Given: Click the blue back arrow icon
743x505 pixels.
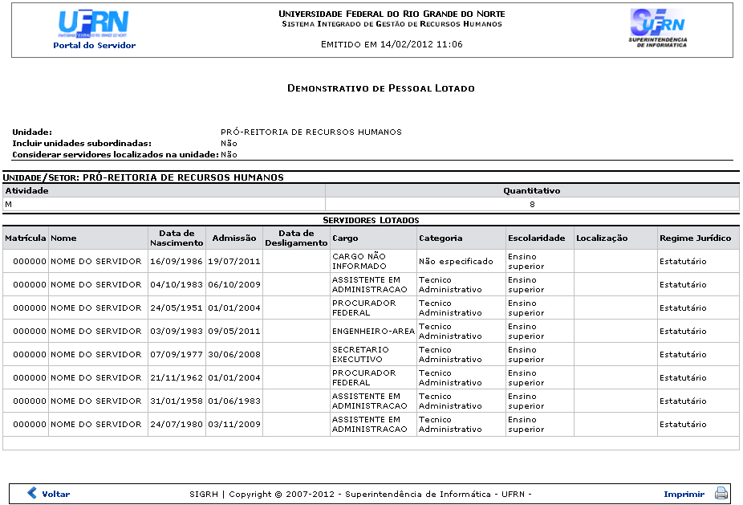Looking at the screenshot, I should coord(32,494).
